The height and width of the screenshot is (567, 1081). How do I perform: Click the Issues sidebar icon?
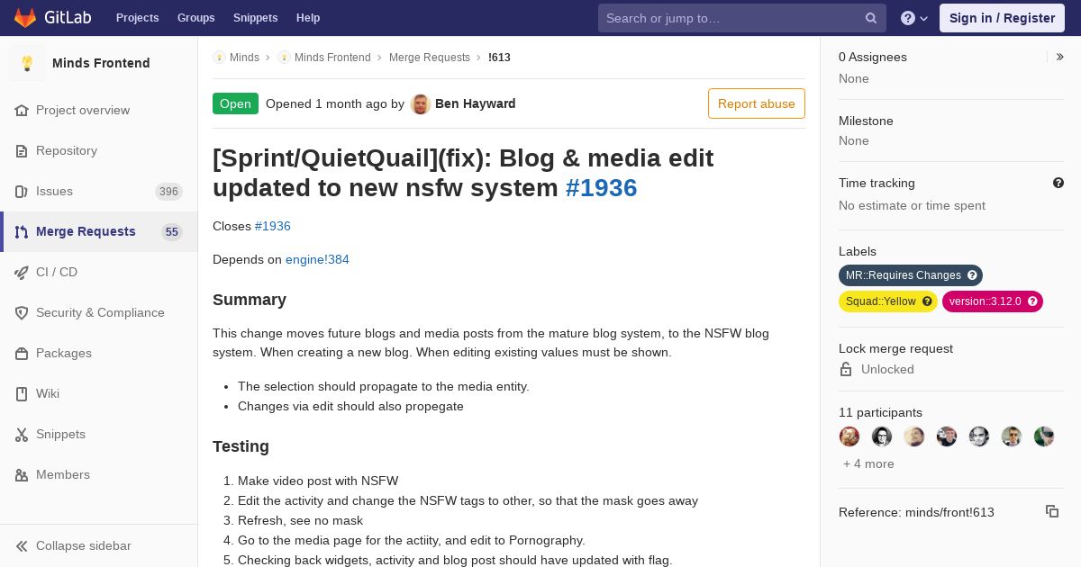click(22, 191)
